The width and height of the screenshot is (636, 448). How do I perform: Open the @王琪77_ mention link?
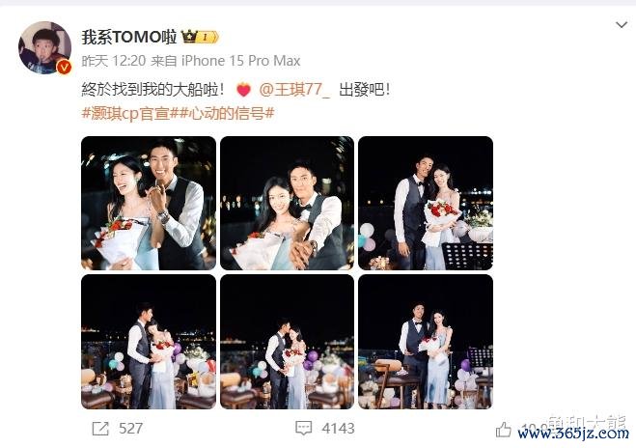click(294, 89)
